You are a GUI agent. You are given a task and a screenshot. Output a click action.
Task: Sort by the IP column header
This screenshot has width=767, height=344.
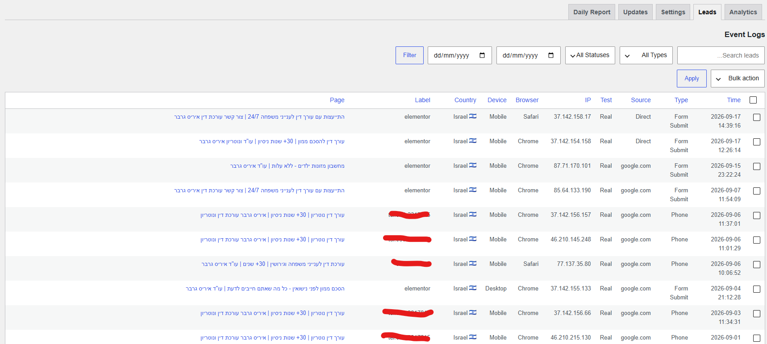(588, 100)
